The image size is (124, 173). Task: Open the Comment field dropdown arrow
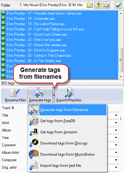pos(116,145)
